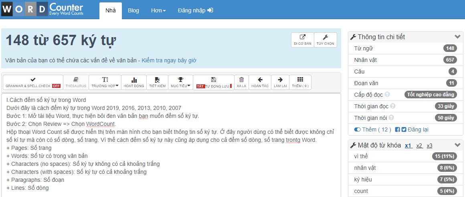
Task: Select x2 keyword density link
Action: (419, 145)
